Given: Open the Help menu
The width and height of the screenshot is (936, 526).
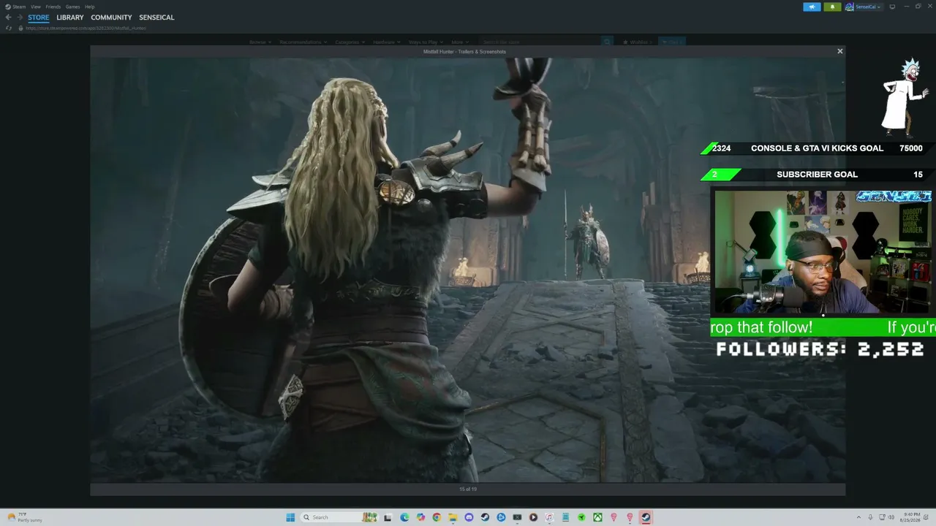Looking at the screenshot, I should [x=90, y=7].
